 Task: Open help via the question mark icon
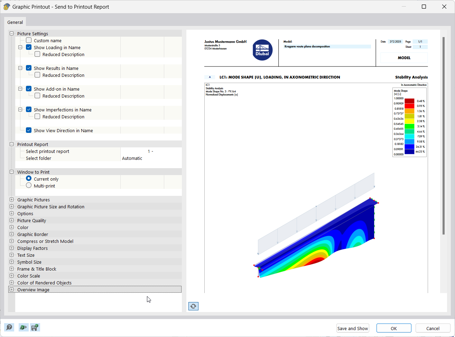[x=9, y=327]
